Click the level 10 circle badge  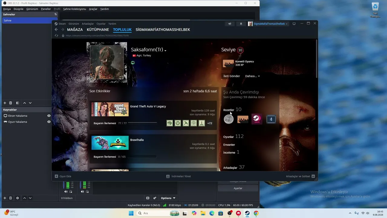(240, 50)
